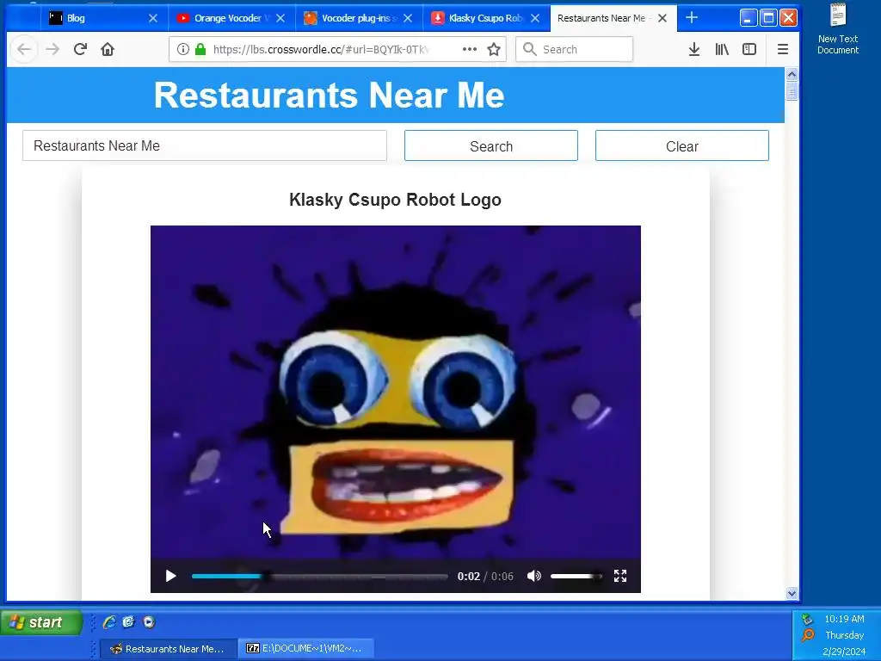This screenshot has width=881, height=661.
Task: Launch Windows Media Player quick launch icon
Action: point(148,621)
